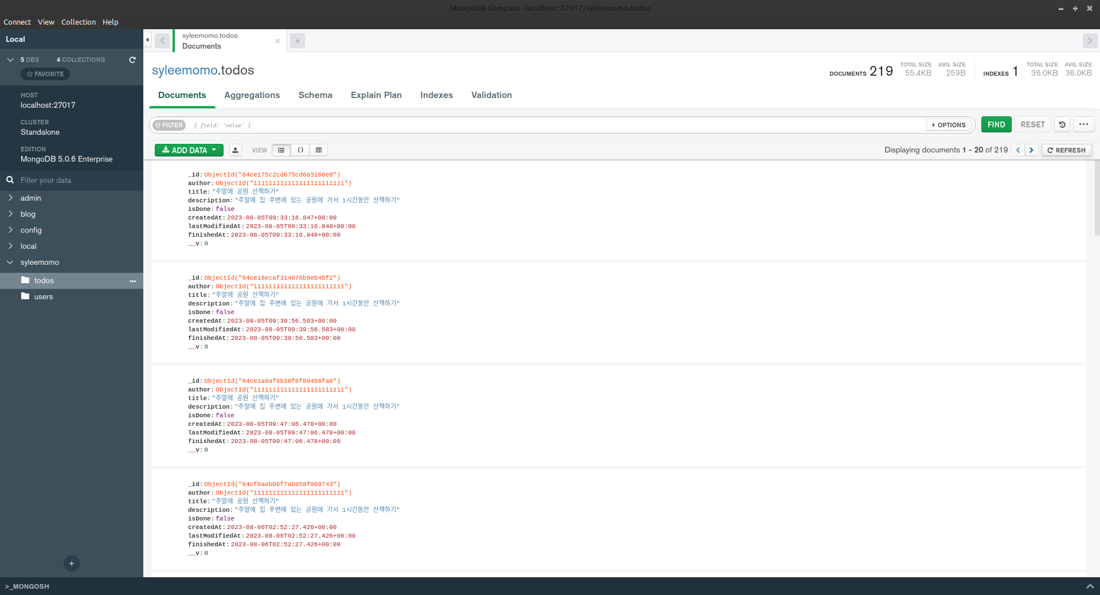Create a new database with plus
1100x595 pixels.
(x=72, y=563)
